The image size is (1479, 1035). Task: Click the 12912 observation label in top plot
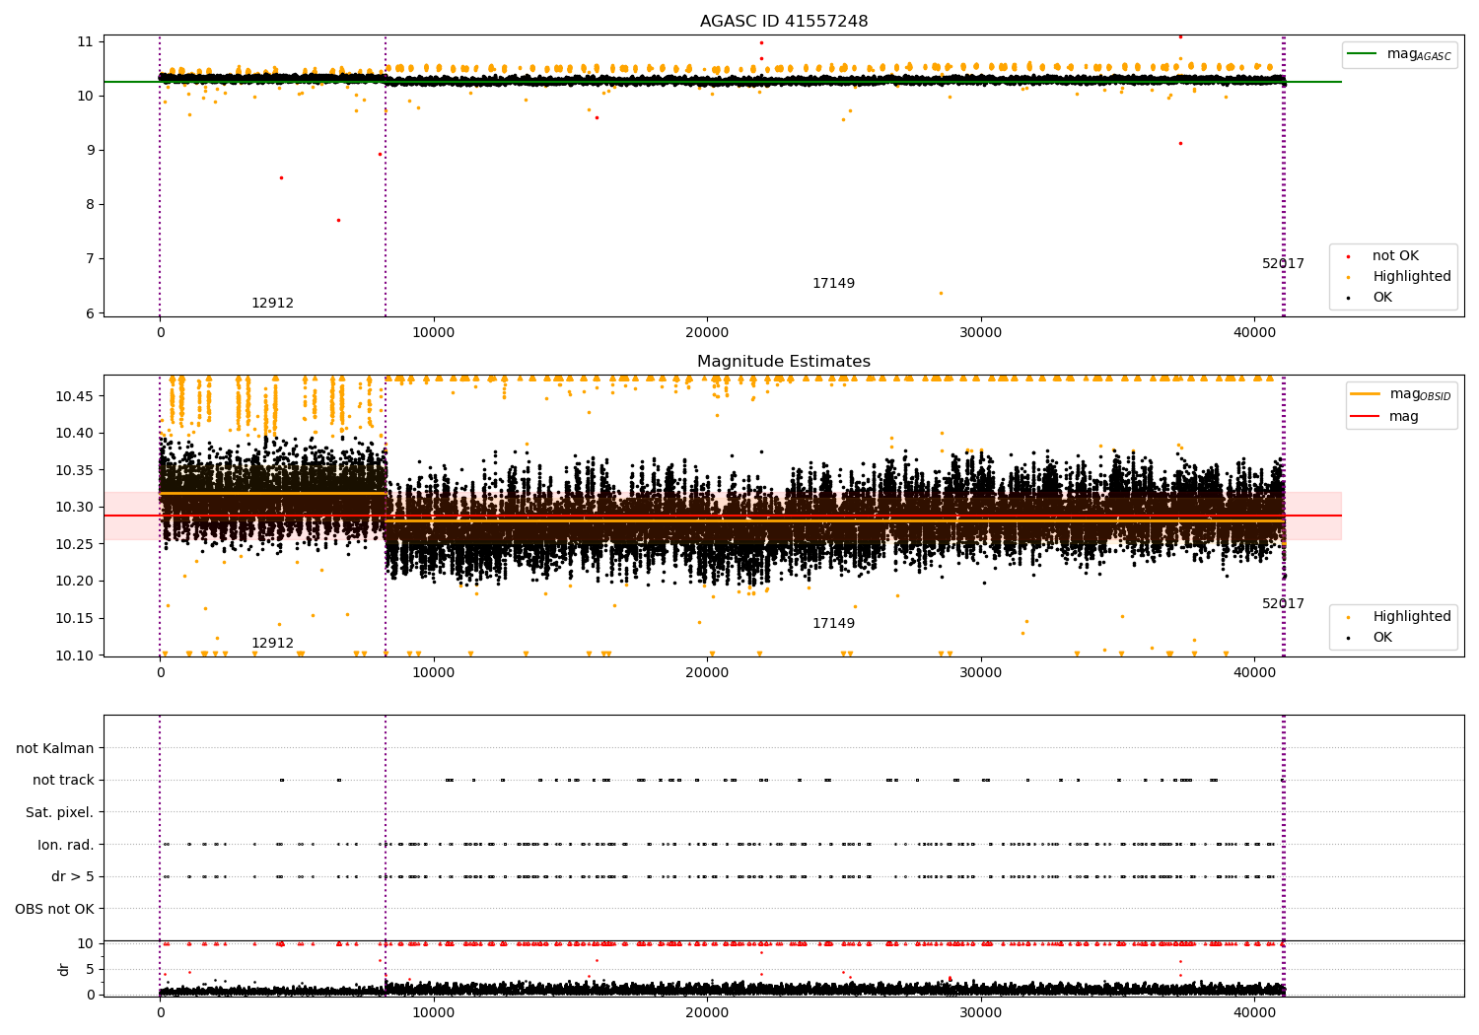(x=272, y=304)
